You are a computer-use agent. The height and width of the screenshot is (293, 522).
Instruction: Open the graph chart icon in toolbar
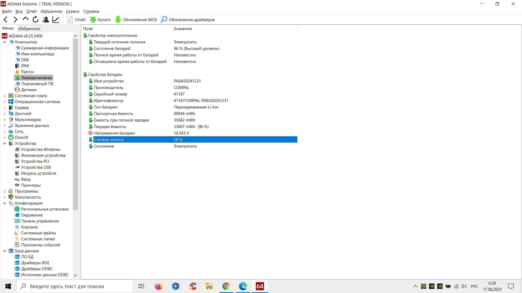[56, 20]
